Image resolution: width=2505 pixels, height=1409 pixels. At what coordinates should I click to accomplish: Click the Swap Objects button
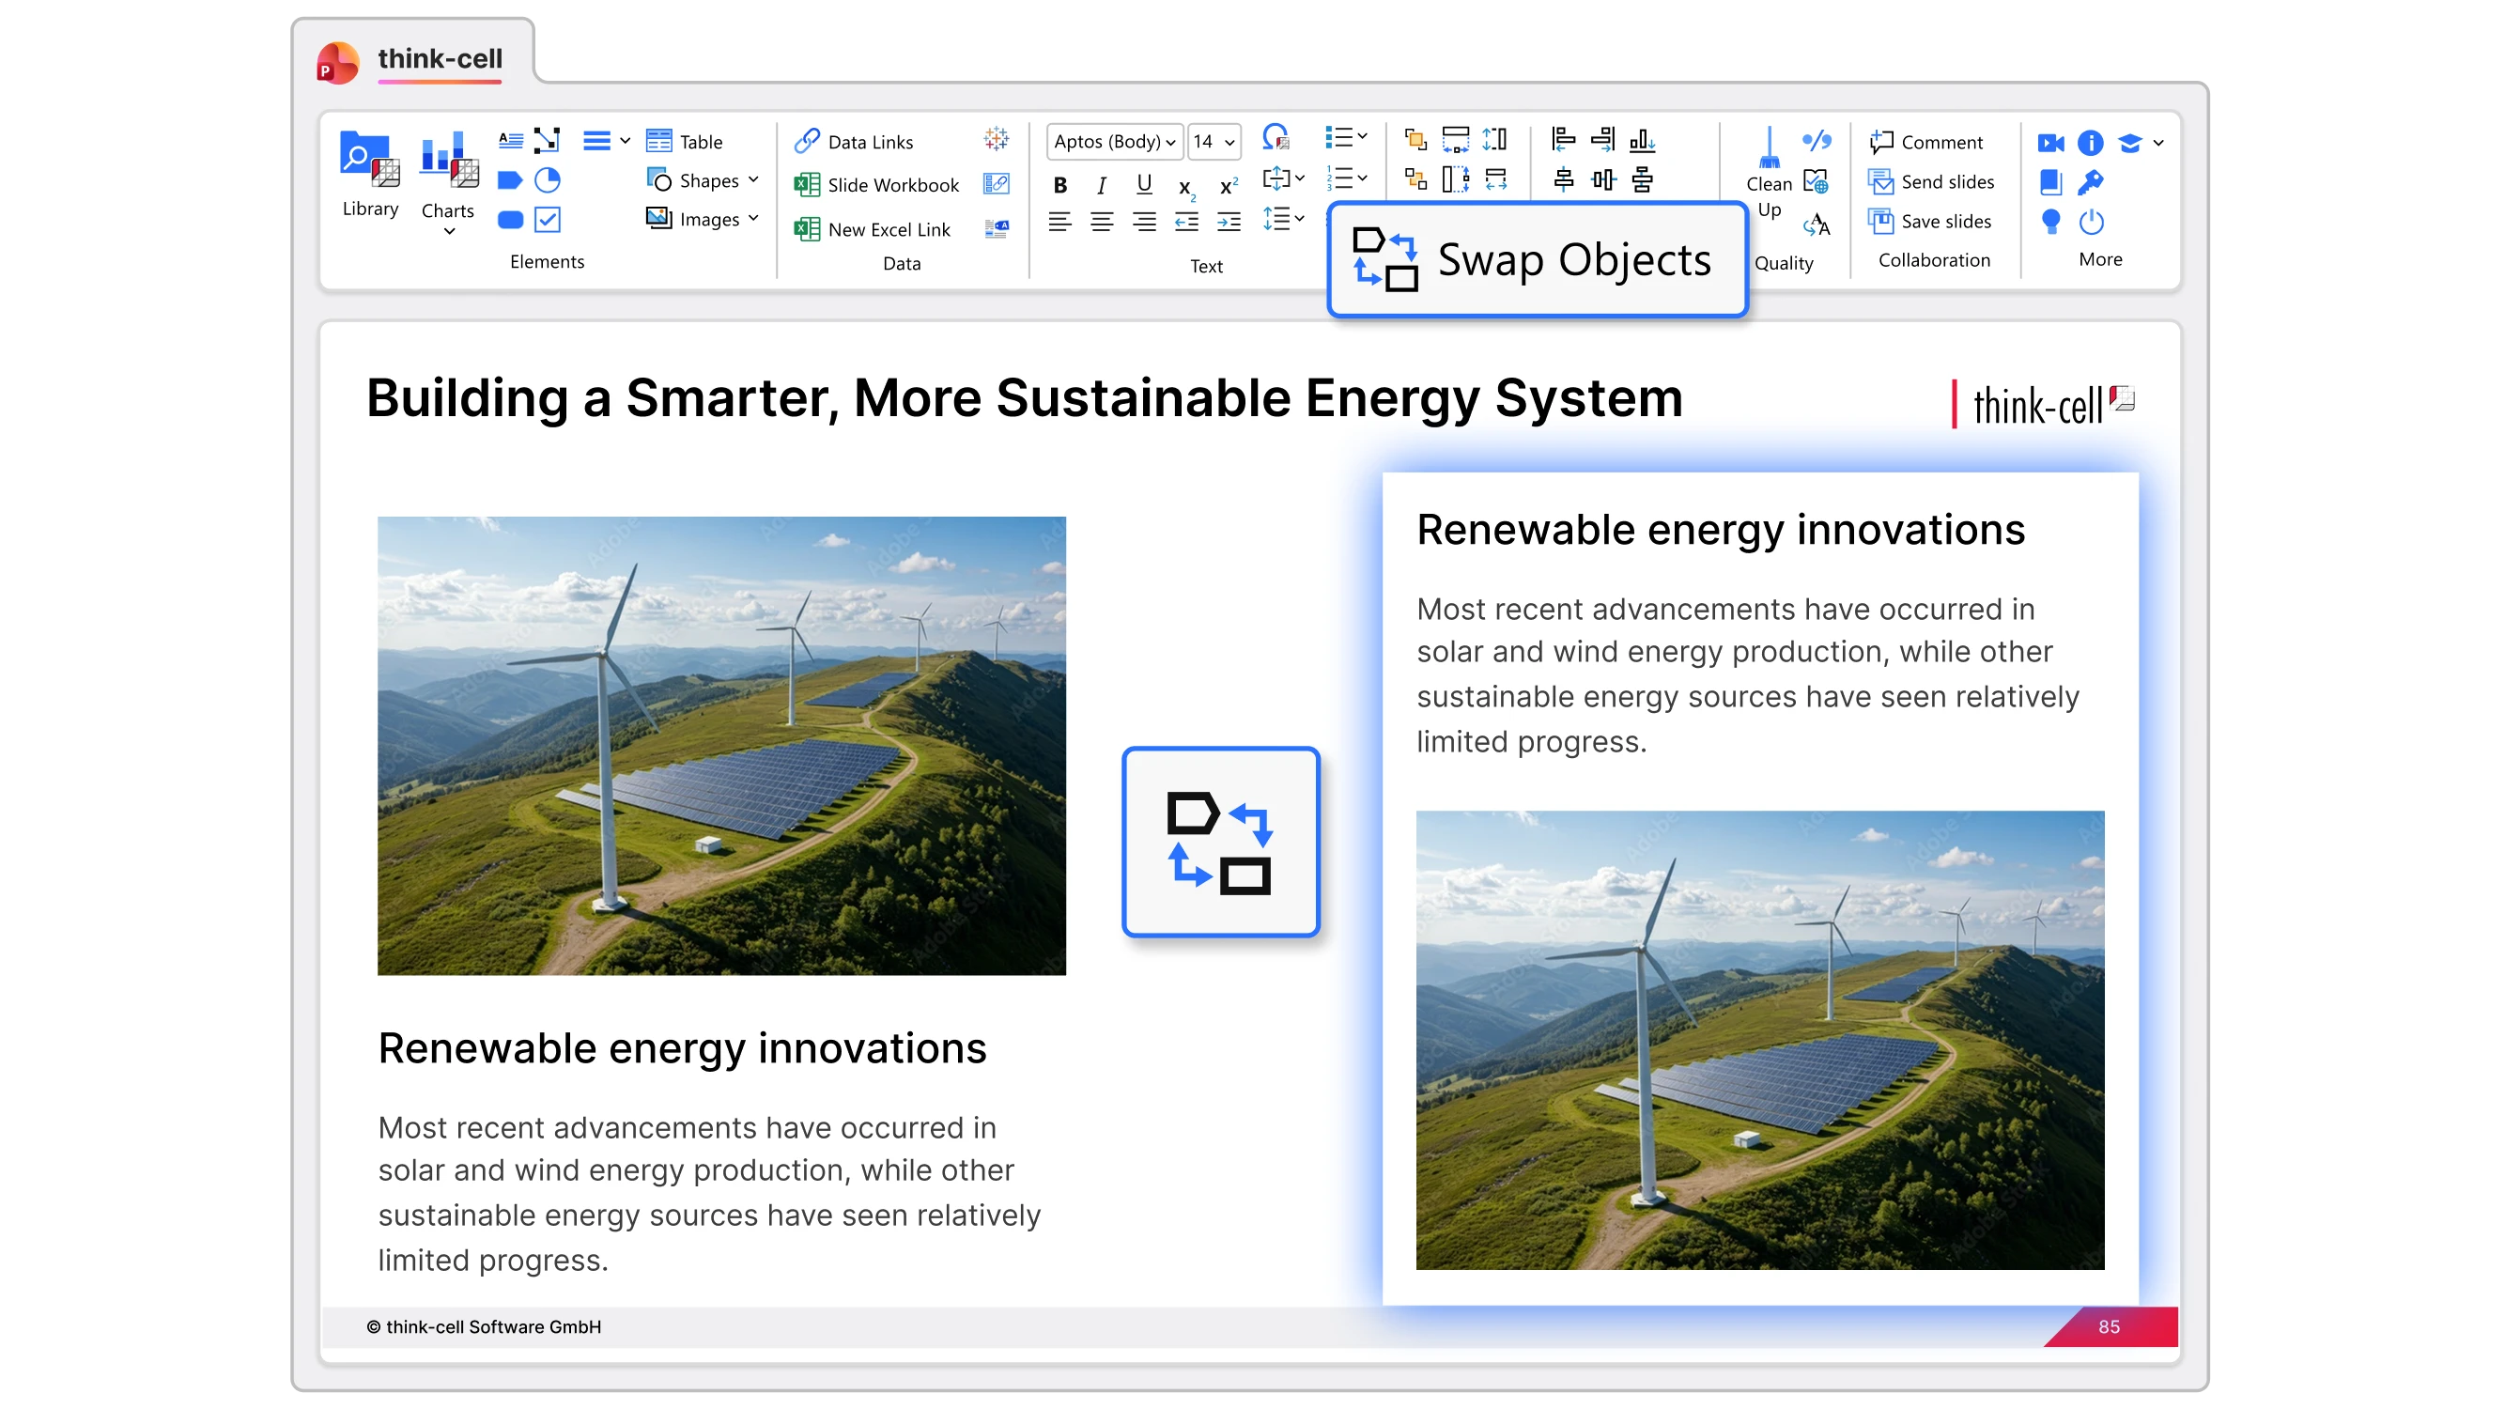pos(1537,259)
